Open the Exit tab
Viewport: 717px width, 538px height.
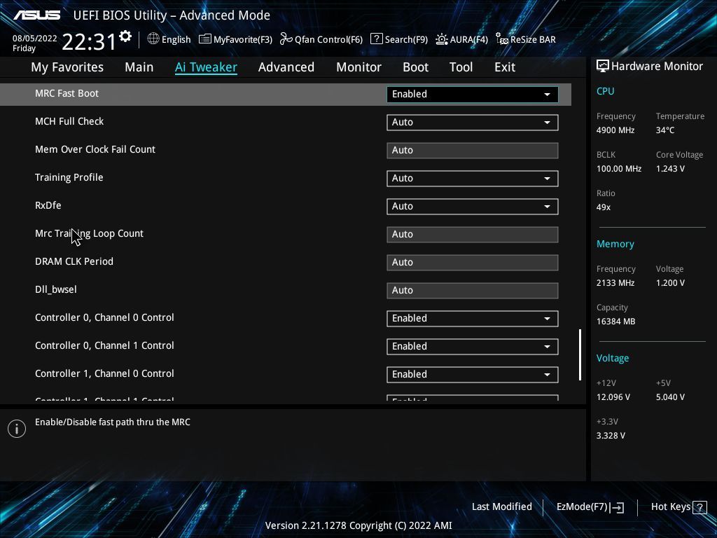pyautogui.click(x=505, y=67)
